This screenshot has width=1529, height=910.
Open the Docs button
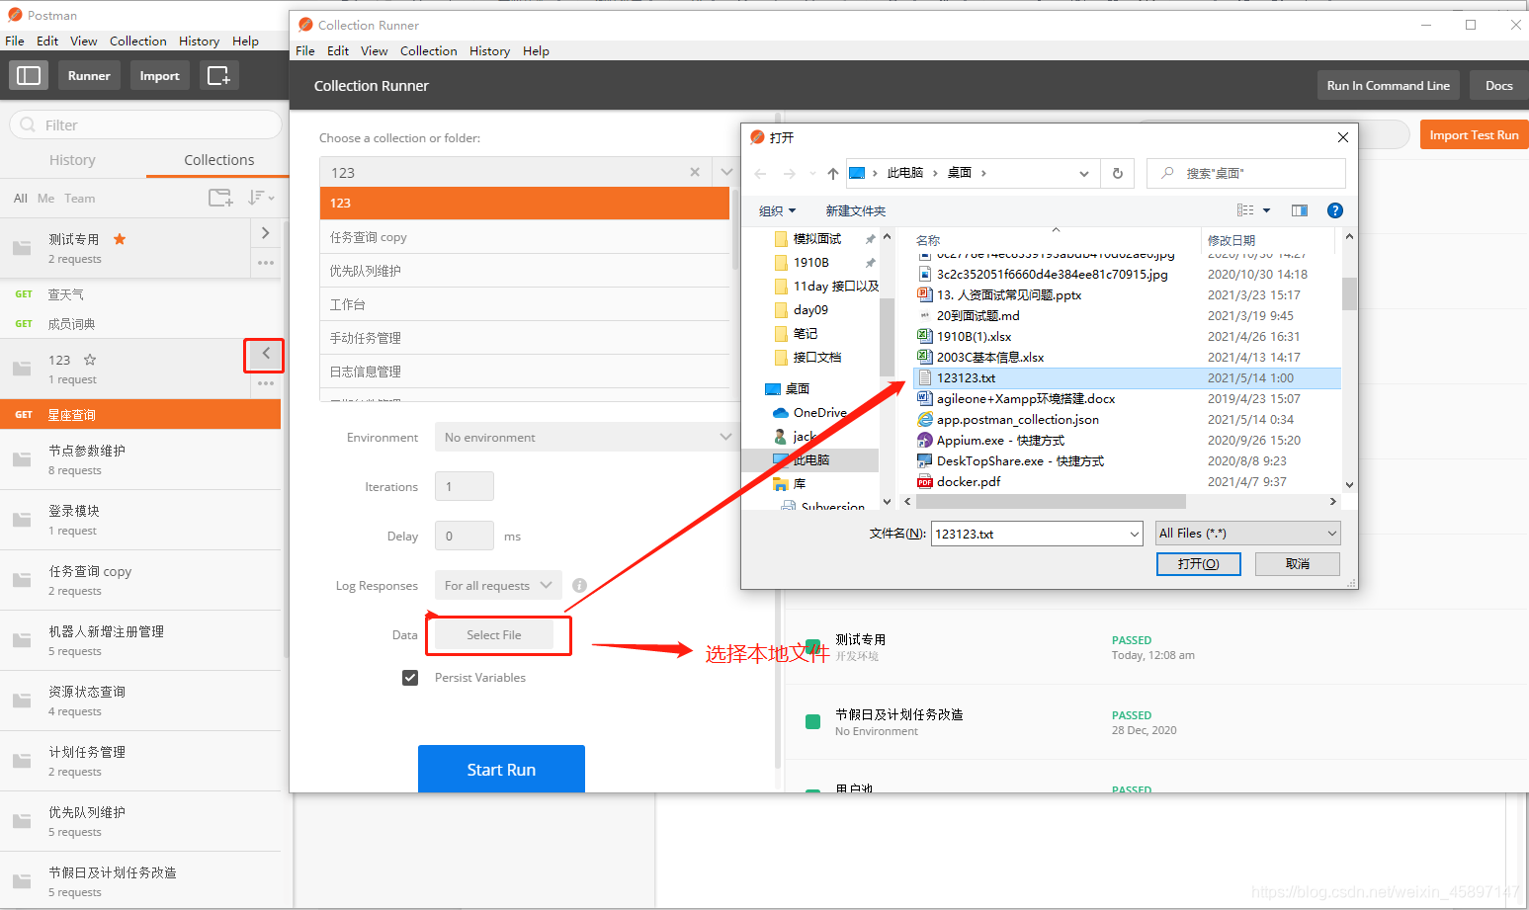pos(1498,86)
